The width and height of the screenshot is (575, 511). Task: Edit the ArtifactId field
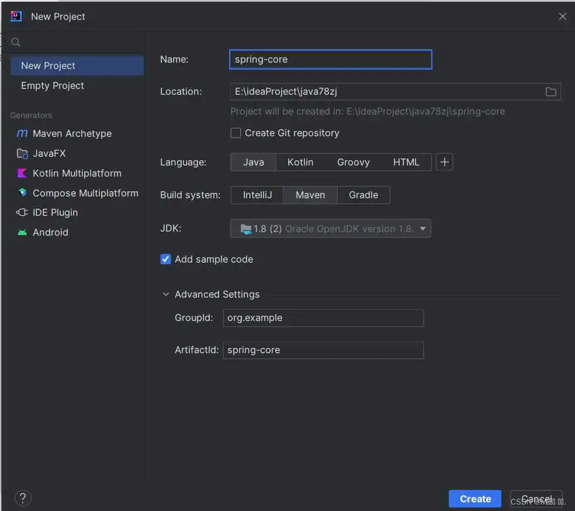[x=324, y=350]
